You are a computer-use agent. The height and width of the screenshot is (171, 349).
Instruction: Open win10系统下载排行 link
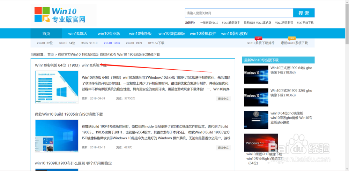261,43
